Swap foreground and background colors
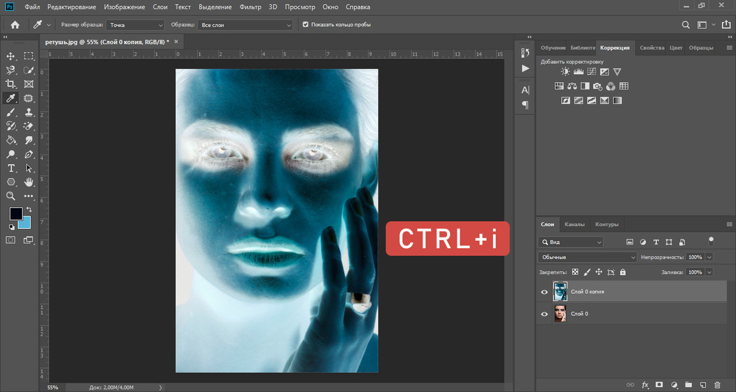 point(29,210)
